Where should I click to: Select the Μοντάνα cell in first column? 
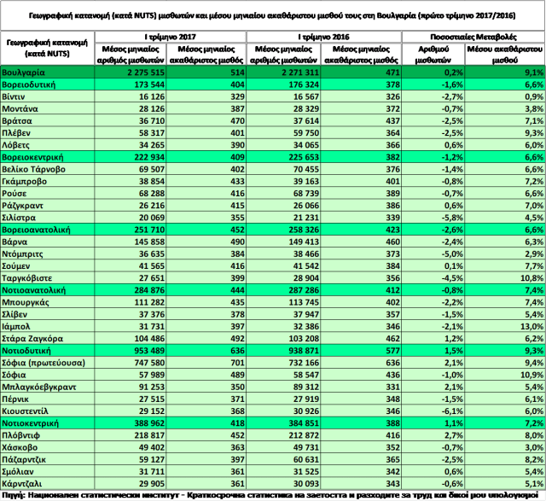pos(24,110)
